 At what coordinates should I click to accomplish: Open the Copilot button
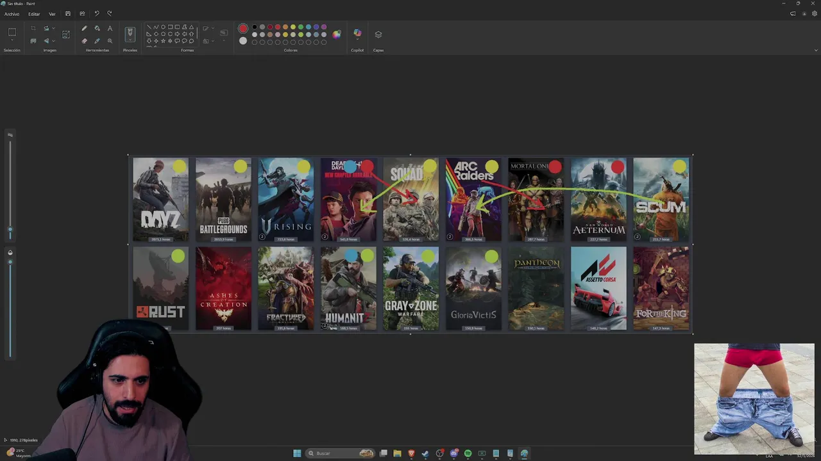click(x=357, y=33)
